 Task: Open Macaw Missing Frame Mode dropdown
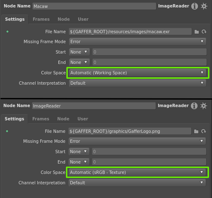137,42
